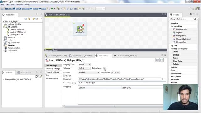Open the Job(Load_JSONFile 0.1) view tab
This screenshot has height=113, width=201.
(x=56, y=56)
